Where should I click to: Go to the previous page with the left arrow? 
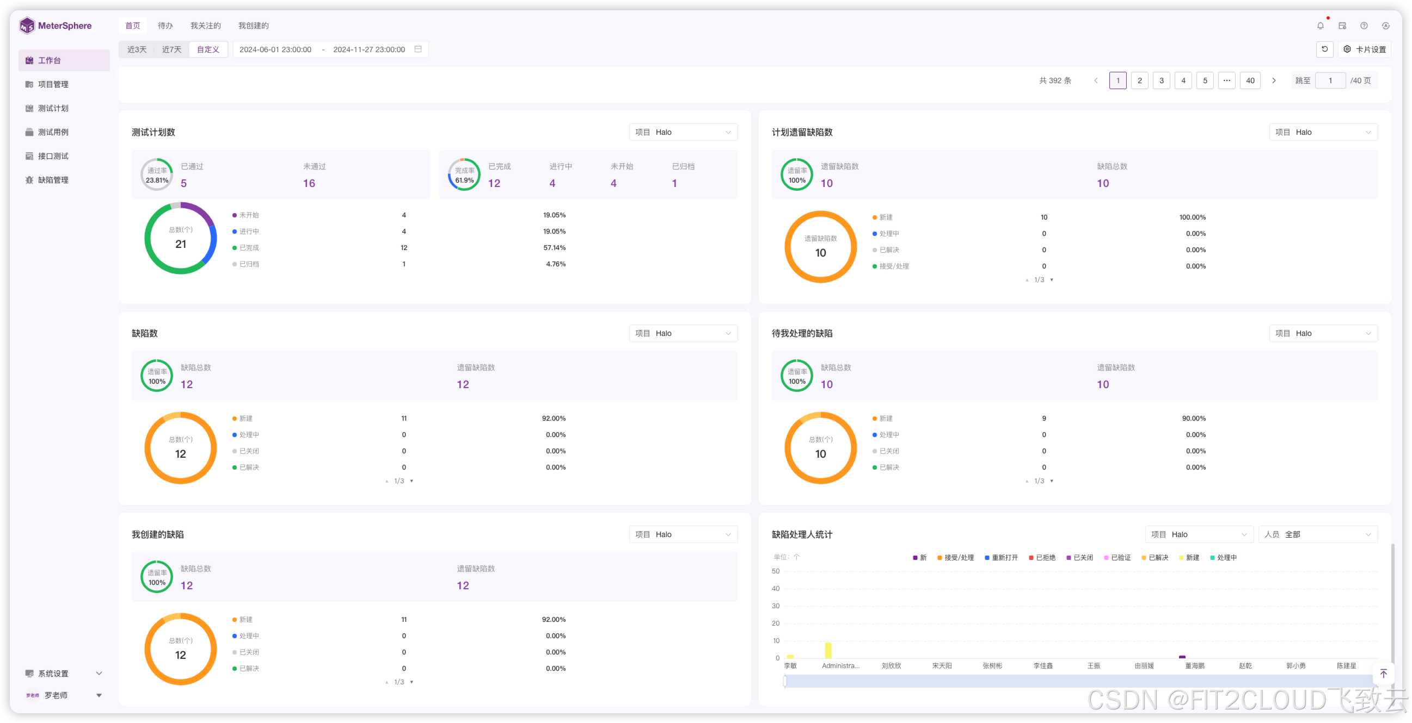[1096, 80]
